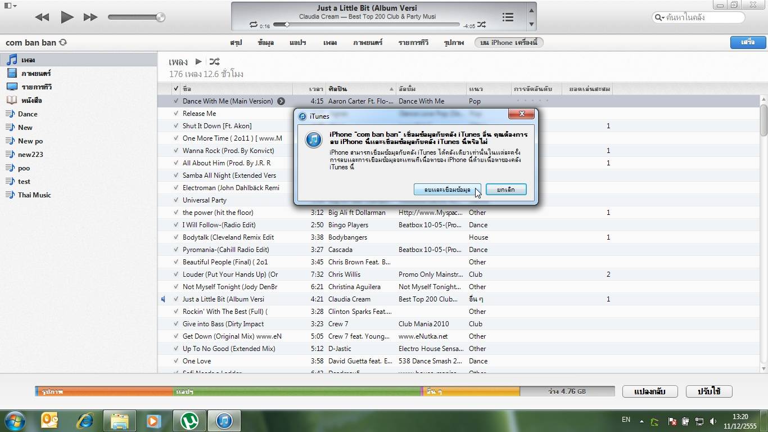Image resolution: width=768 pixels, height=432 pixels.
Task: Switch to the แอปฯ tab
Action: 297,43
